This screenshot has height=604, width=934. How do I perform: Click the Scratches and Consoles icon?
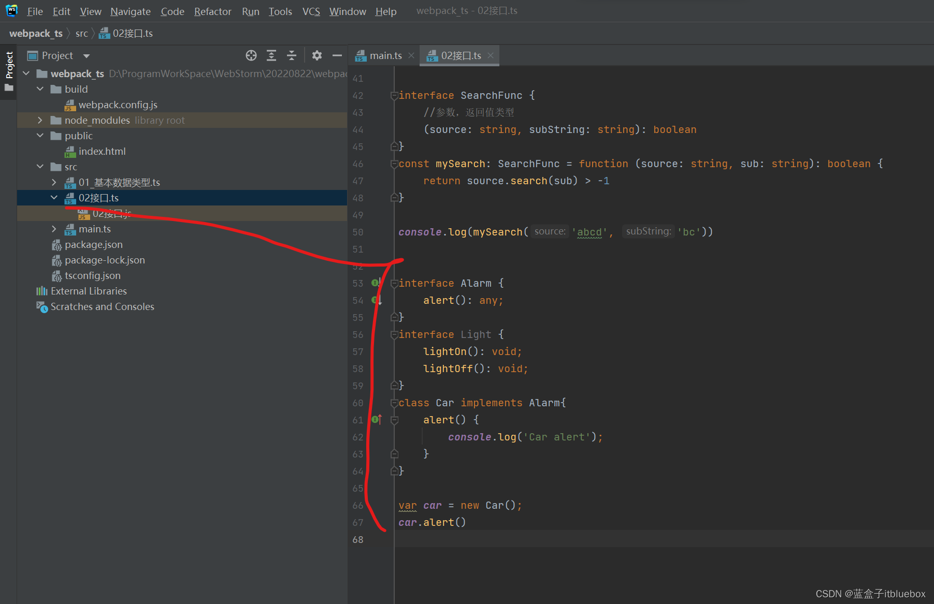point(42,307)
